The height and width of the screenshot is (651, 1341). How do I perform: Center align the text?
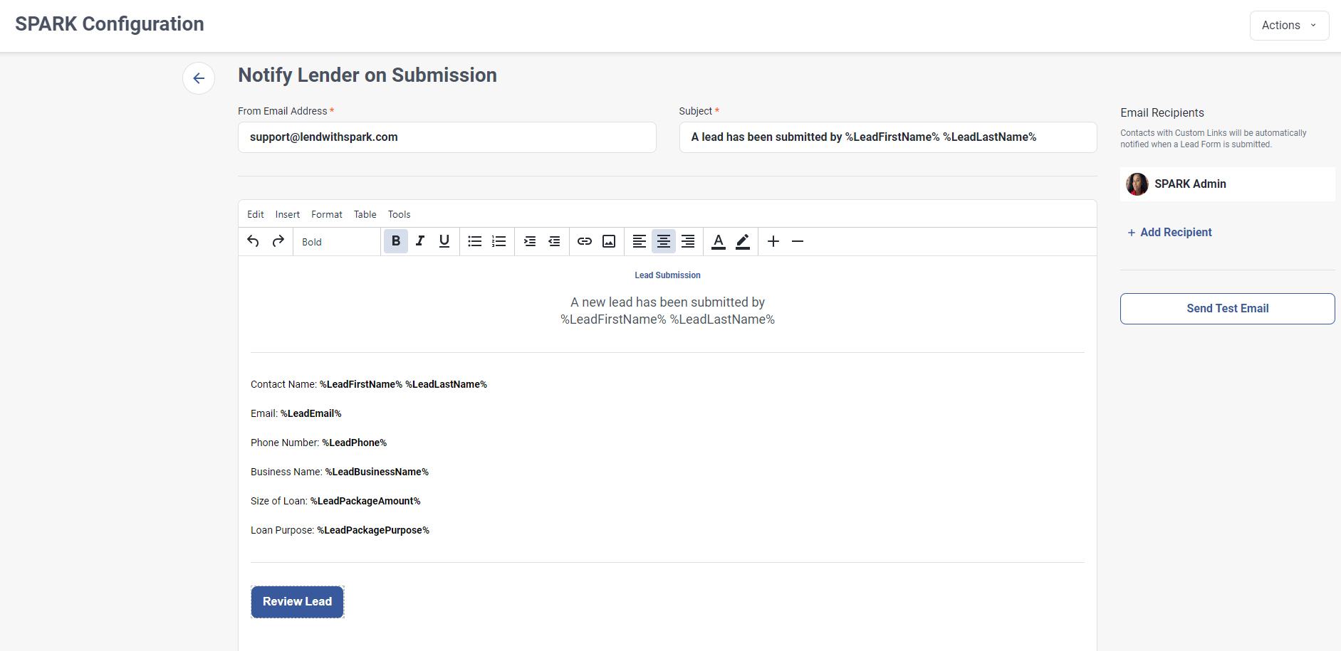664,241
